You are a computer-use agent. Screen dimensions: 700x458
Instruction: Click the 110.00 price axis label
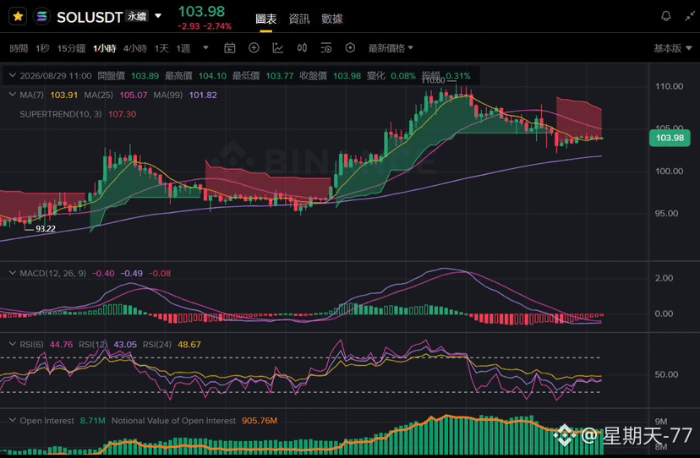[x=669, y=86]
